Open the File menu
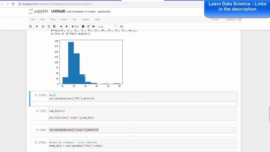The width and height of the screenshot is (270, 152). pyautogui.click(x=33, y=19)
